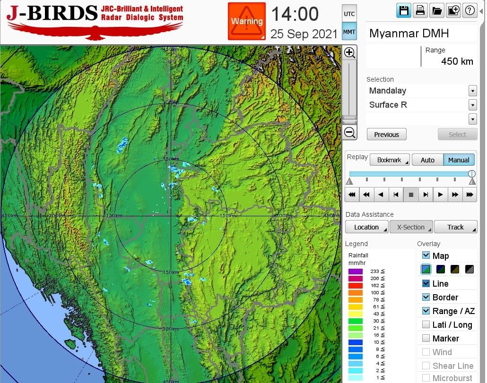Click the replay timeline slider bar

(409, 174)
